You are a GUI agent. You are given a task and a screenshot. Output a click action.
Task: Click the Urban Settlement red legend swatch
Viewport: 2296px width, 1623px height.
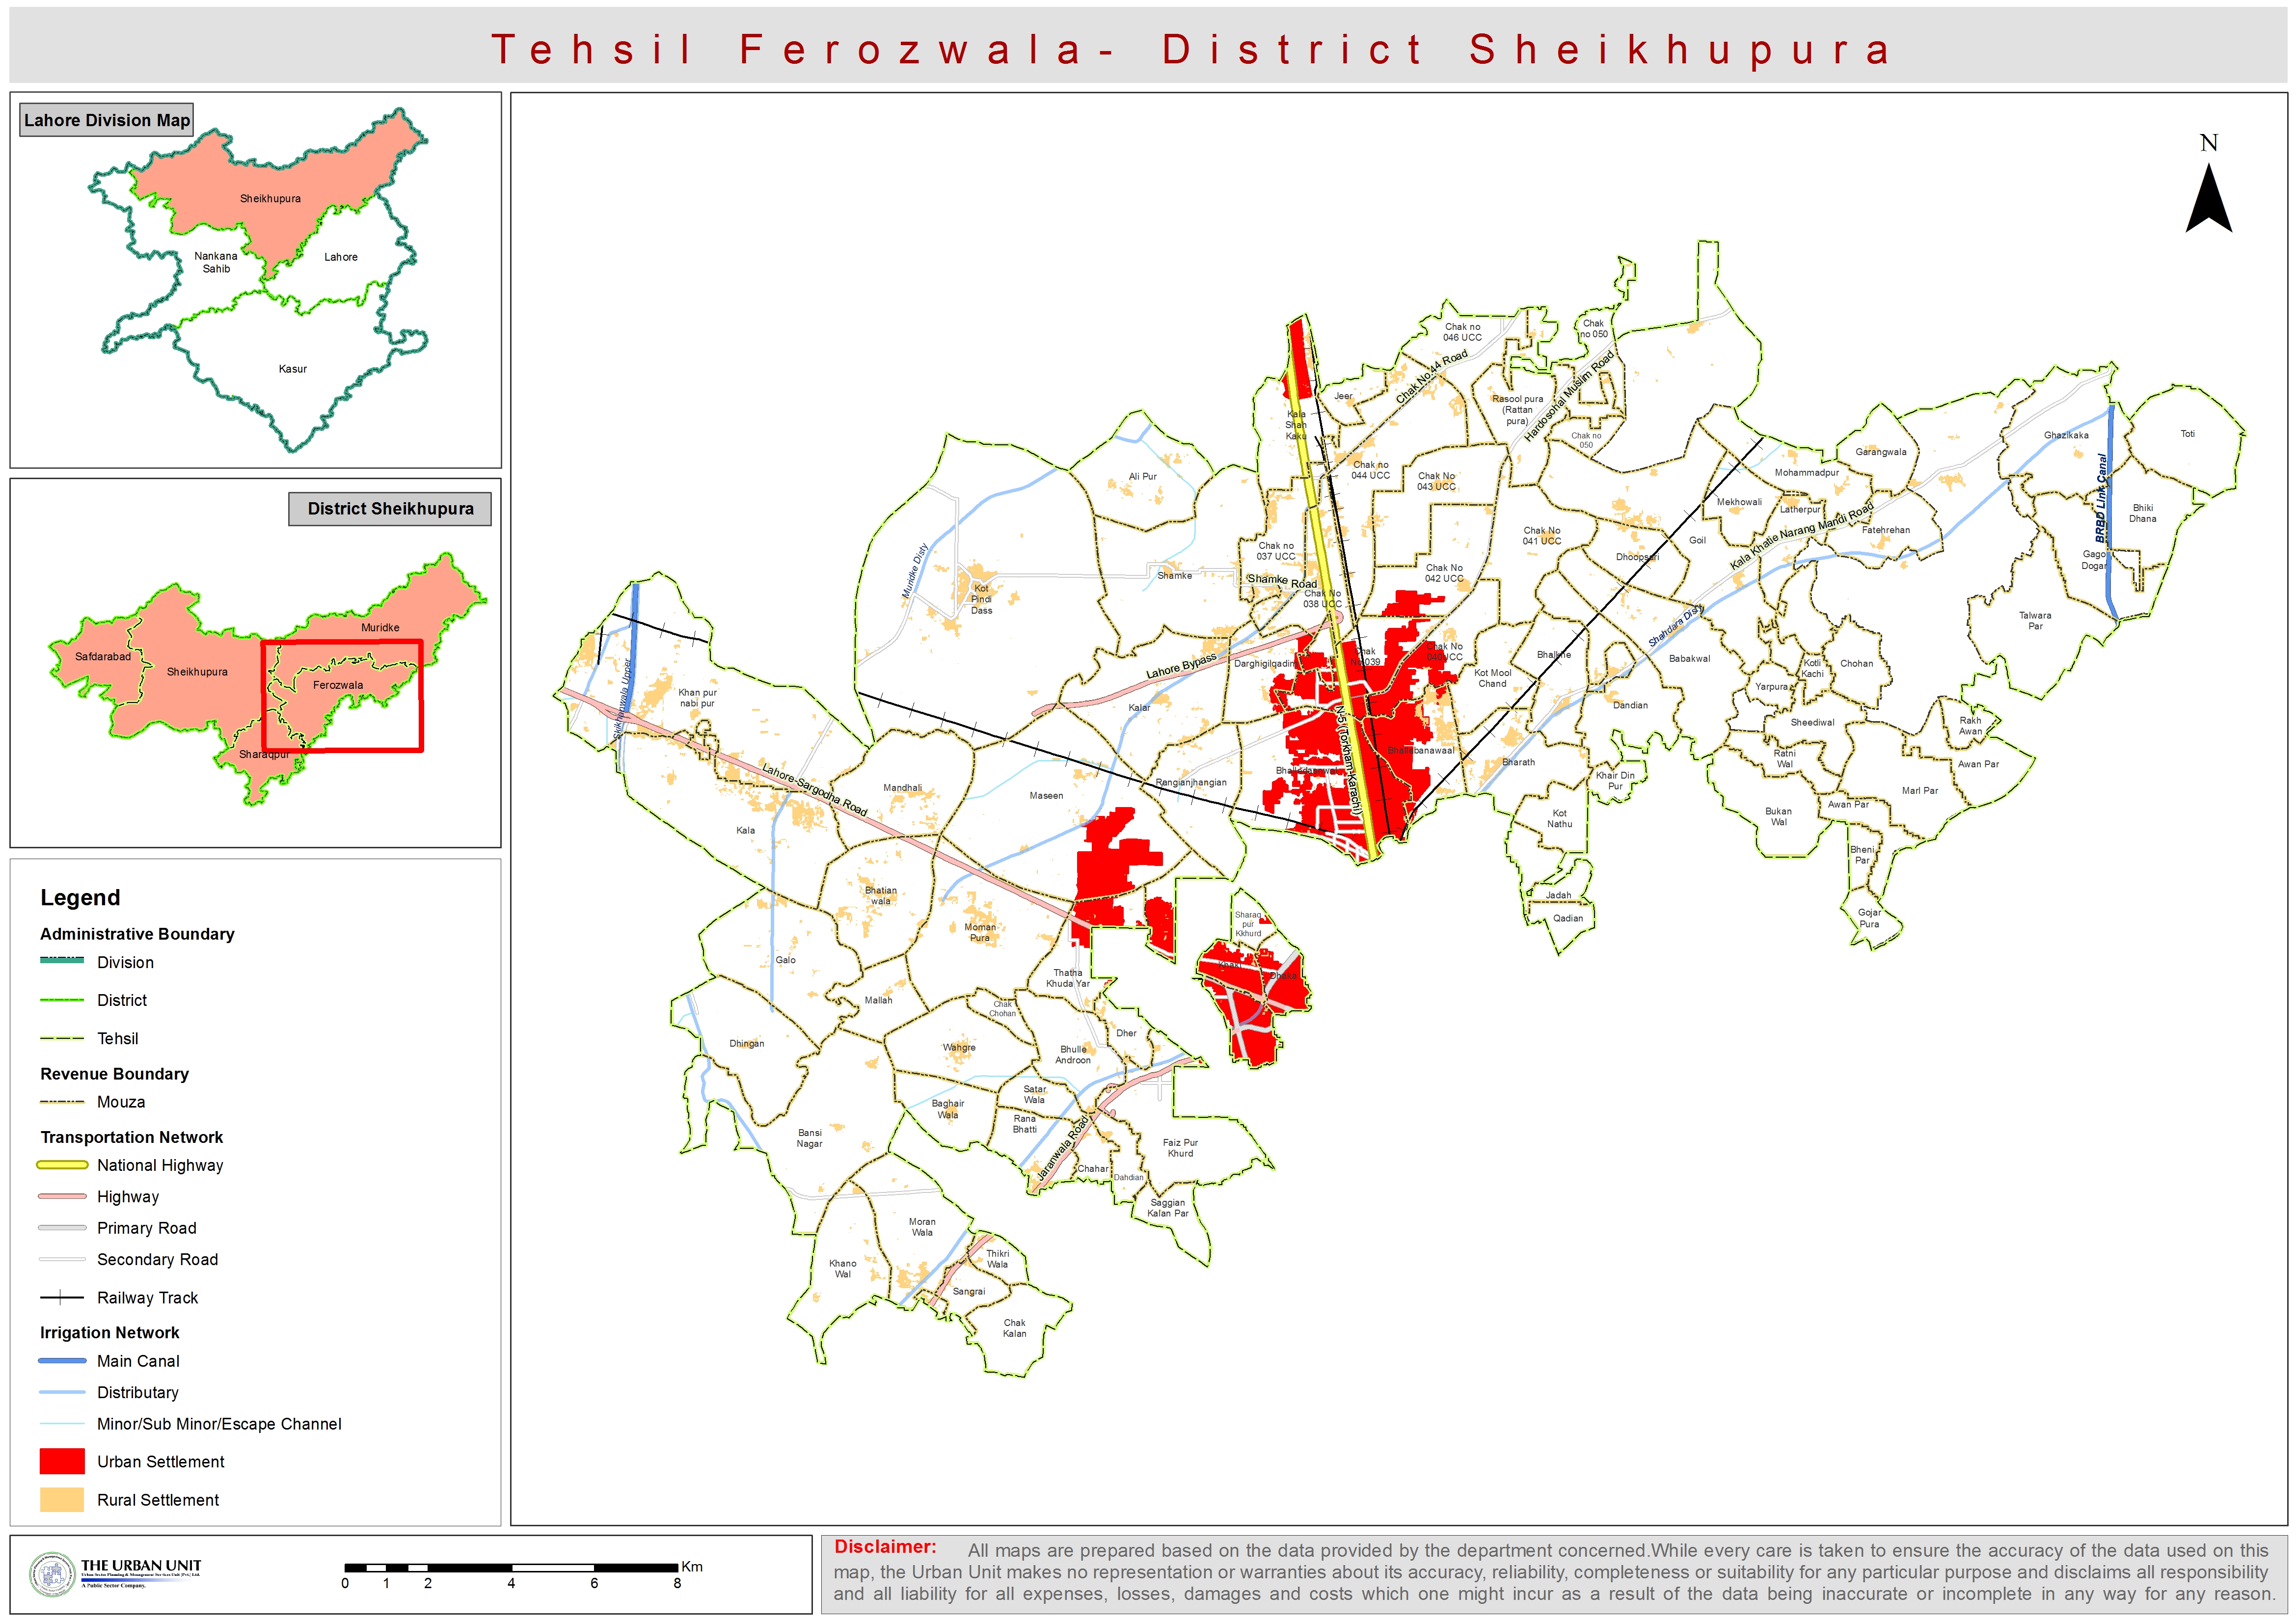[x=62, y=1461]
